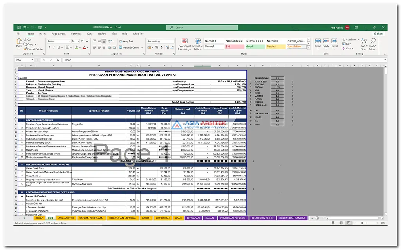Toggle align left in Alignment group
The image size is (401, 250).
click(x=95, y=47)
